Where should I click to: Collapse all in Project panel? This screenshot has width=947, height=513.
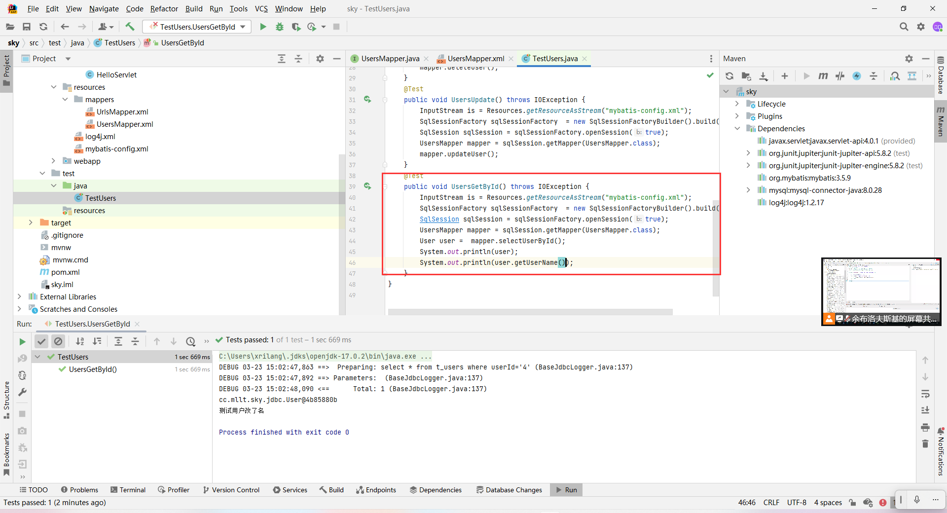[x=298, y=59]
